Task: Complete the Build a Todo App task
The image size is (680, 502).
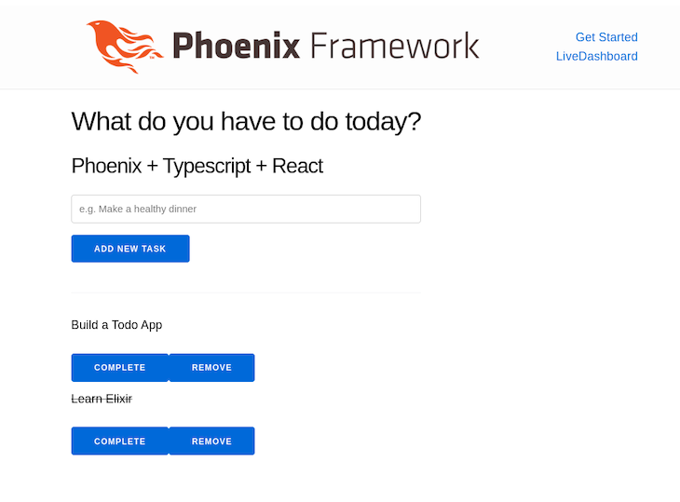Action: coord(120,368)
